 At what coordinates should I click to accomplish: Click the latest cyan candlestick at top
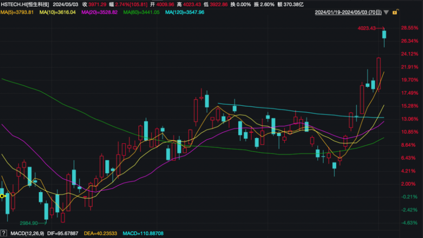(384, 34)
